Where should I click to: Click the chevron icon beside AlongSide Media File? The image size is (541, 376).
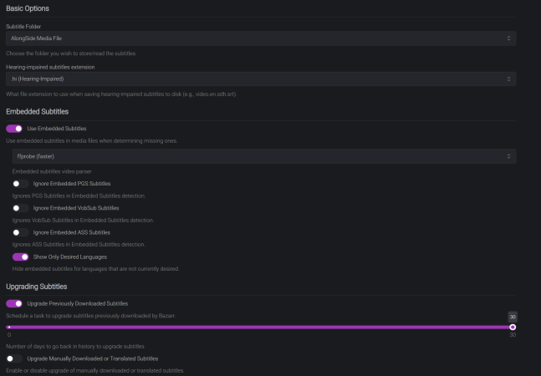509,38
